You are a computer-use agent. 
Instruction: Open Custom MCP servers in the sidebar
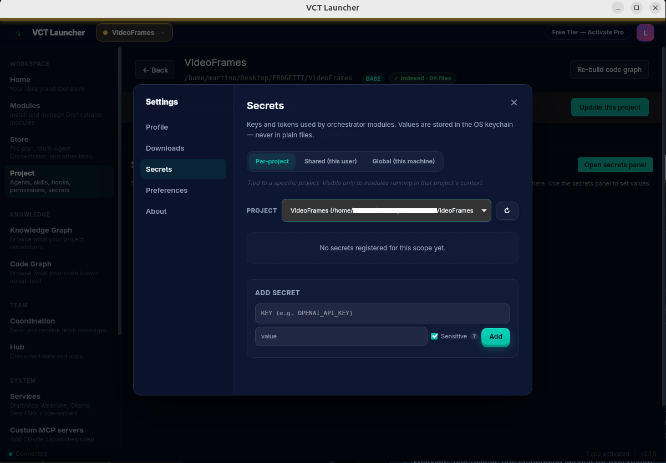point(58,434)
